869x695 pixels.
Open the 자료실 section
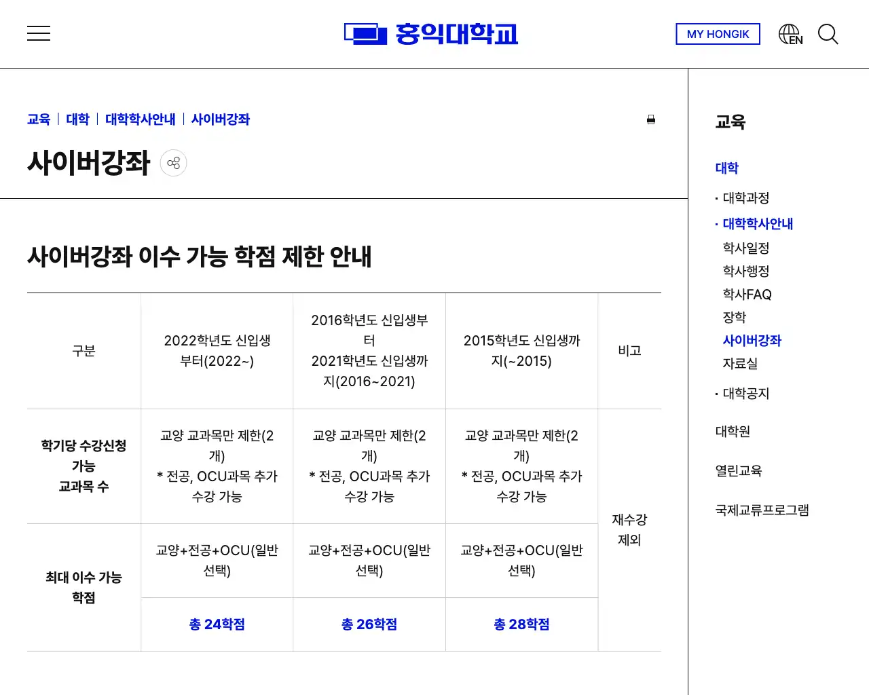click(x=739, y=363)
